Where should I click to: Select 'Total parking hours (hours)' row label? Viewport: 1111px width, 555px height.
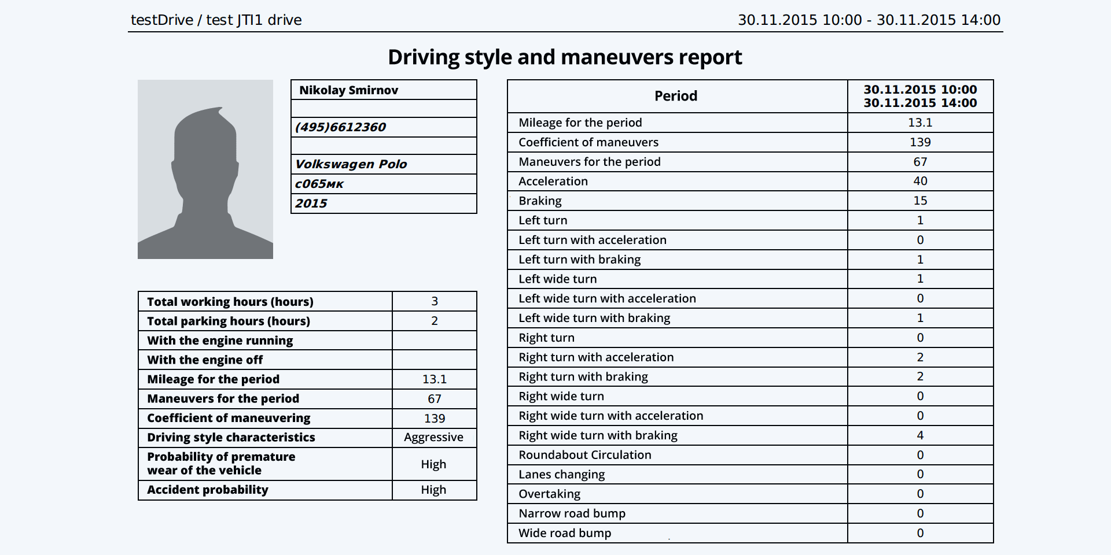229,321
